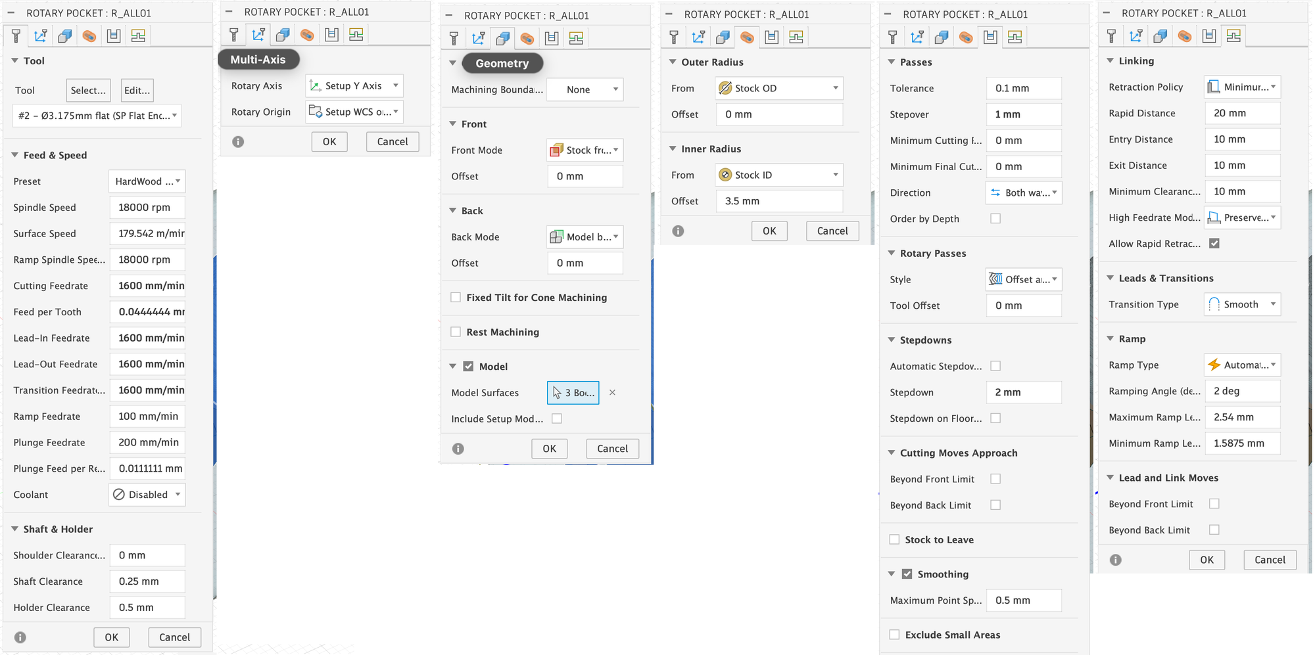Click info icon in the Outer Radius panel
This screenshot has height=655, width=1315.
tap(678, 231)
